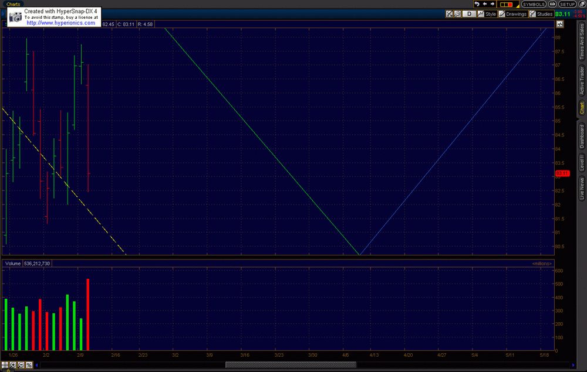
Task: Click the left blue scroll arrow
Action: (36, 365)
